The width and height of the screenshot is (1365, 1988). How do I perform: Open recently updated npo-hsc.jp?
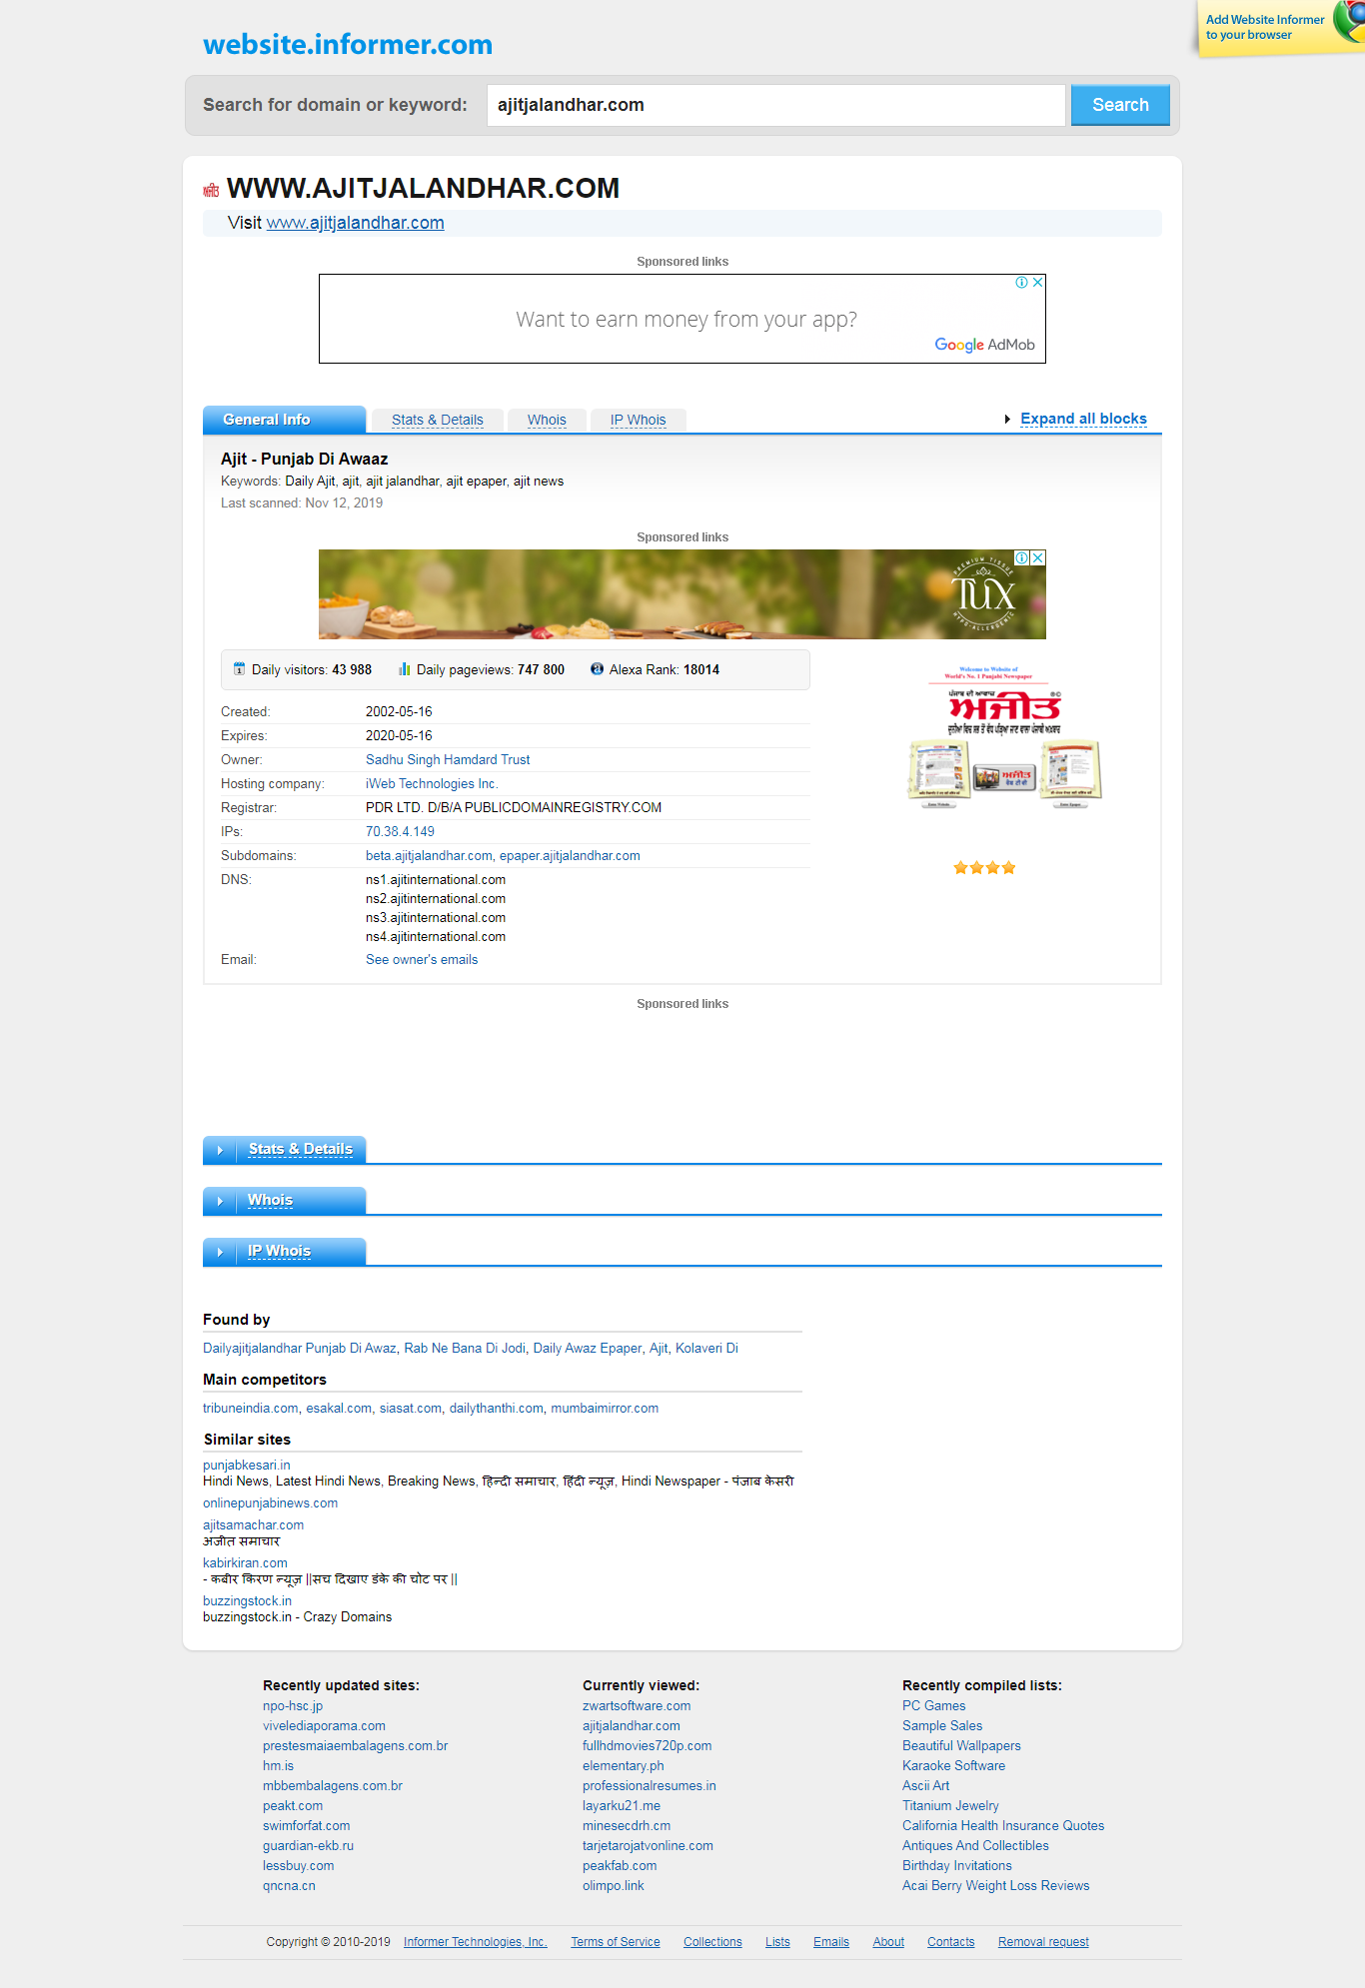[293, 1706]
